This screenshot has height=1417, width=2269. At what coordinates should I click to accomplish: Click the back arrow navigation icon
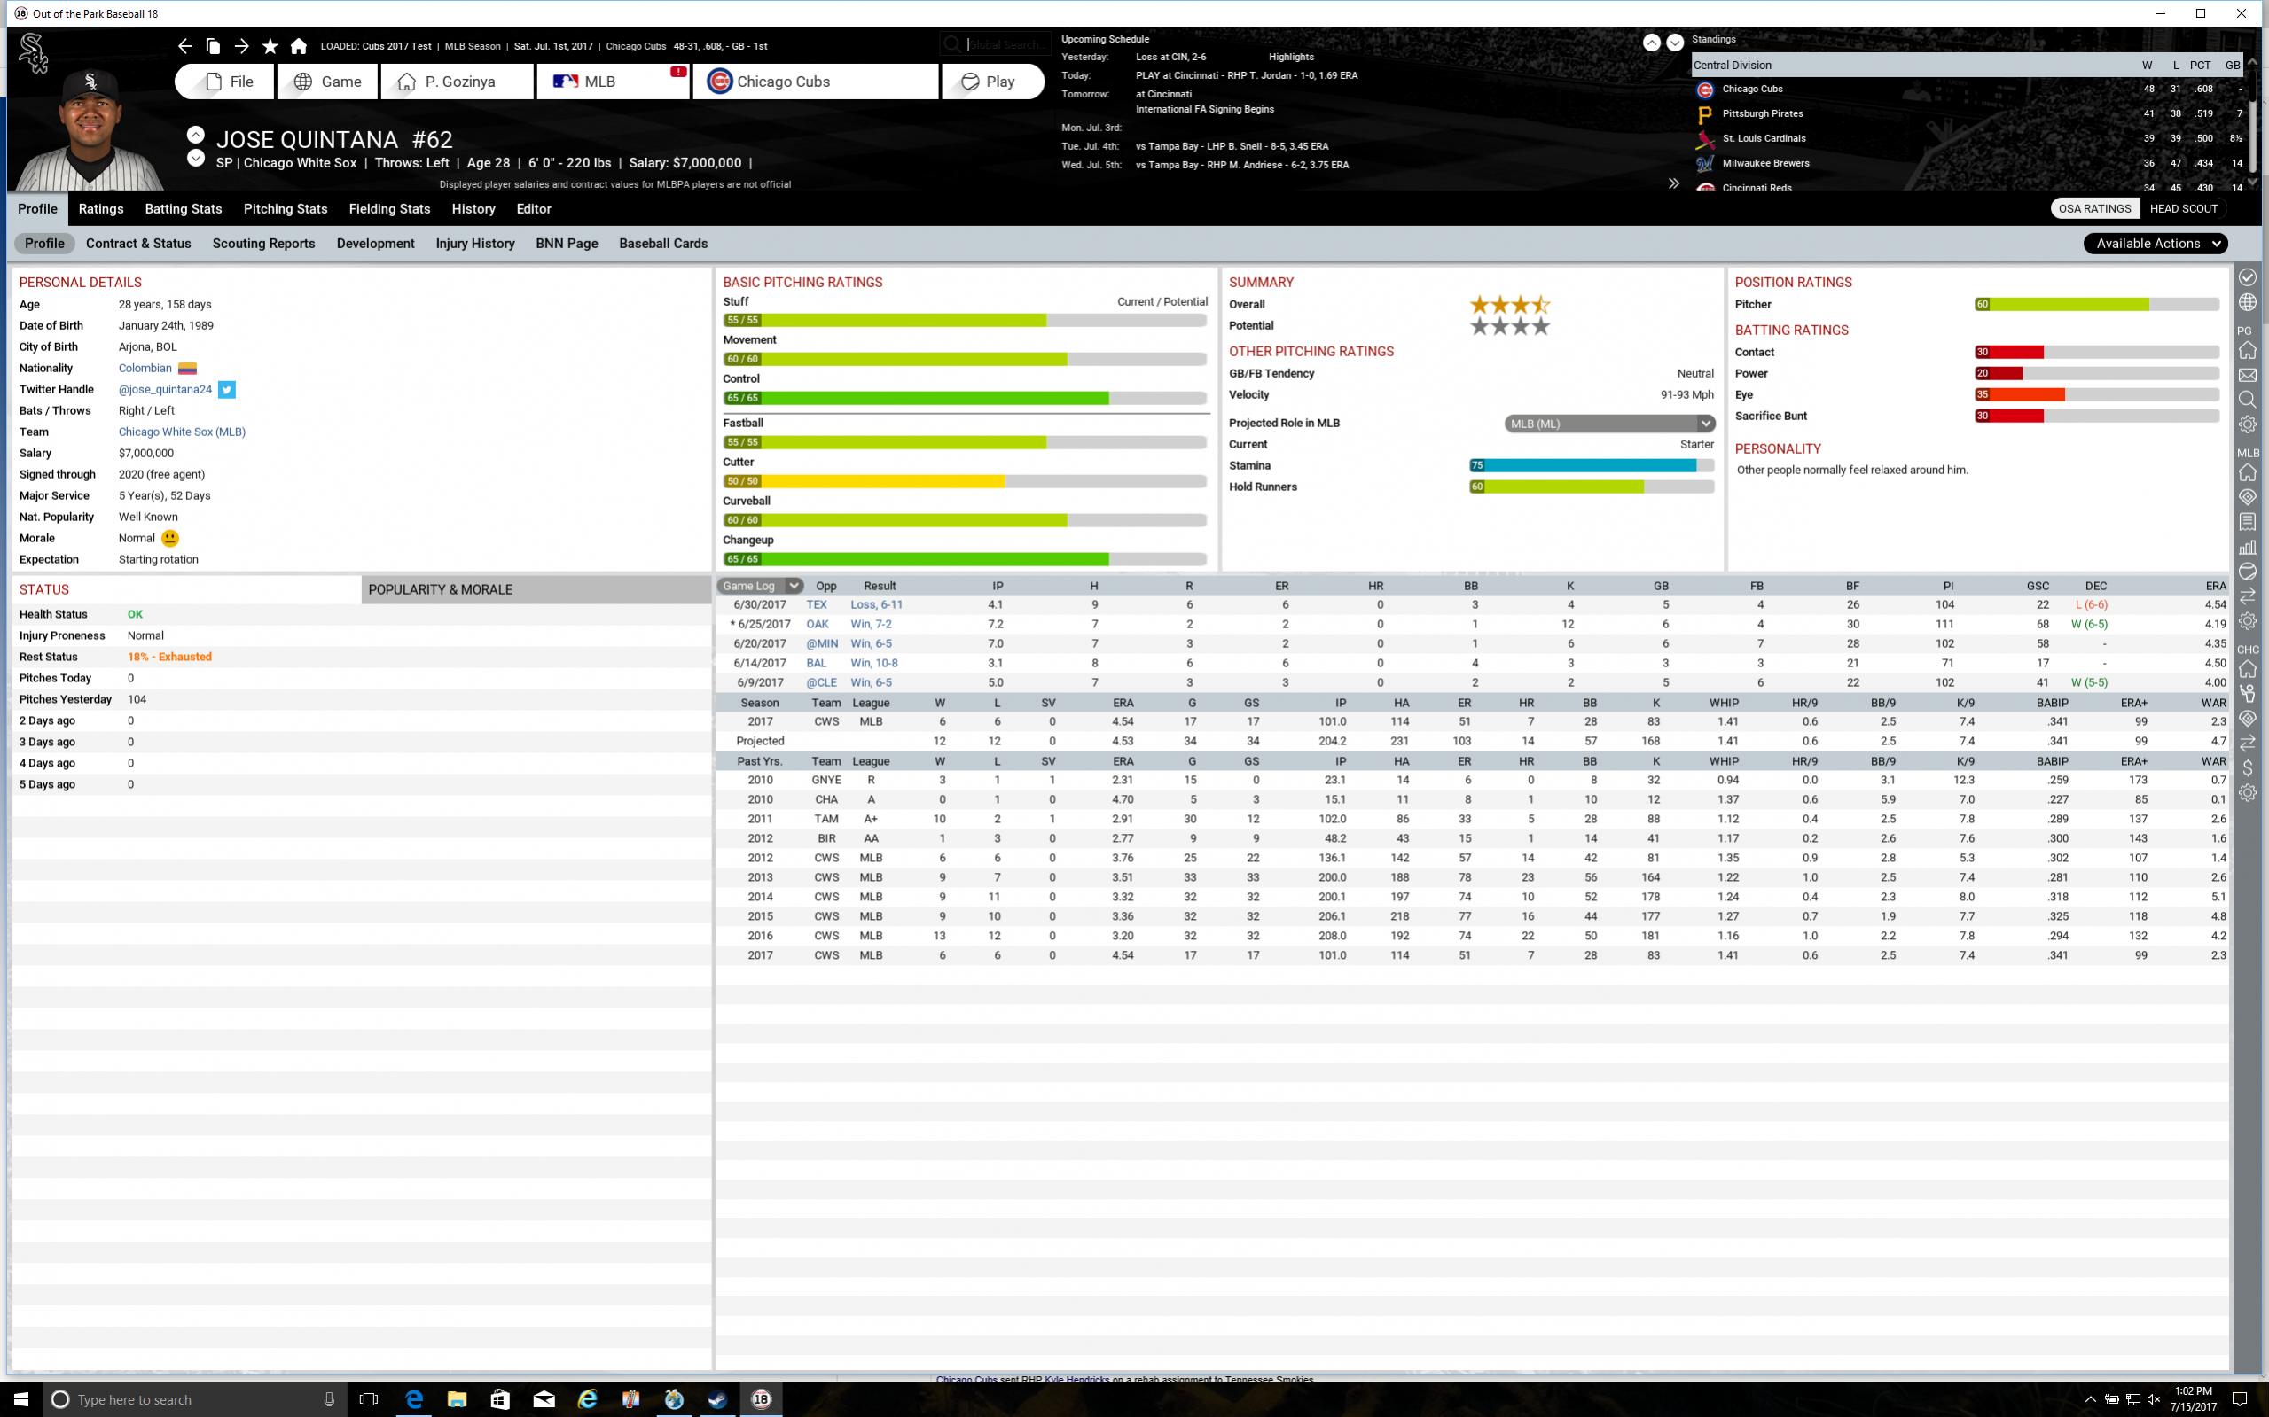click(x=184, y=46)
